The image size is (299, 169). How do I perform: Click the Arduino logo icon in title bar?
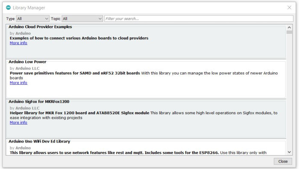pyautogui.click(x=8, y=7)
